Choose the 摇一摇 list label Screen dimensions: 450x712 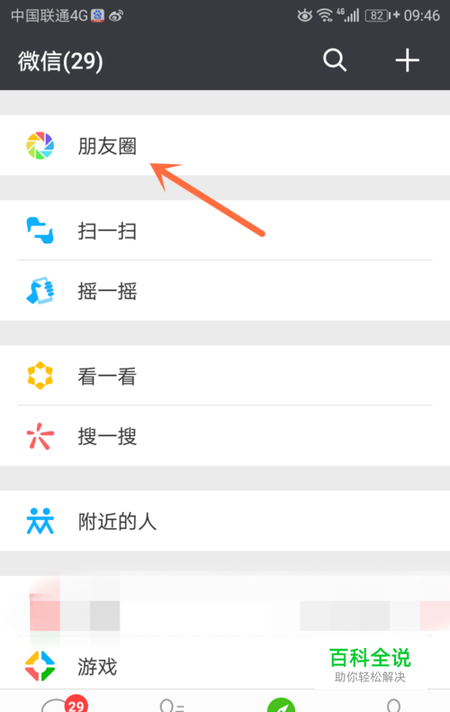pos(107,291)
